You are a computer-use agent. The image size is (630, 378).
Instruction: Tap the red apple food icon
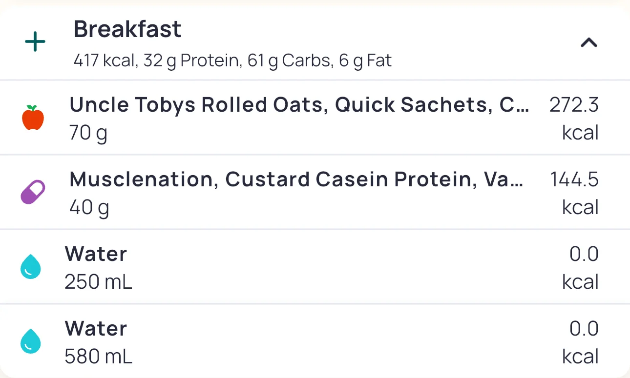click(x=33, y=118)
